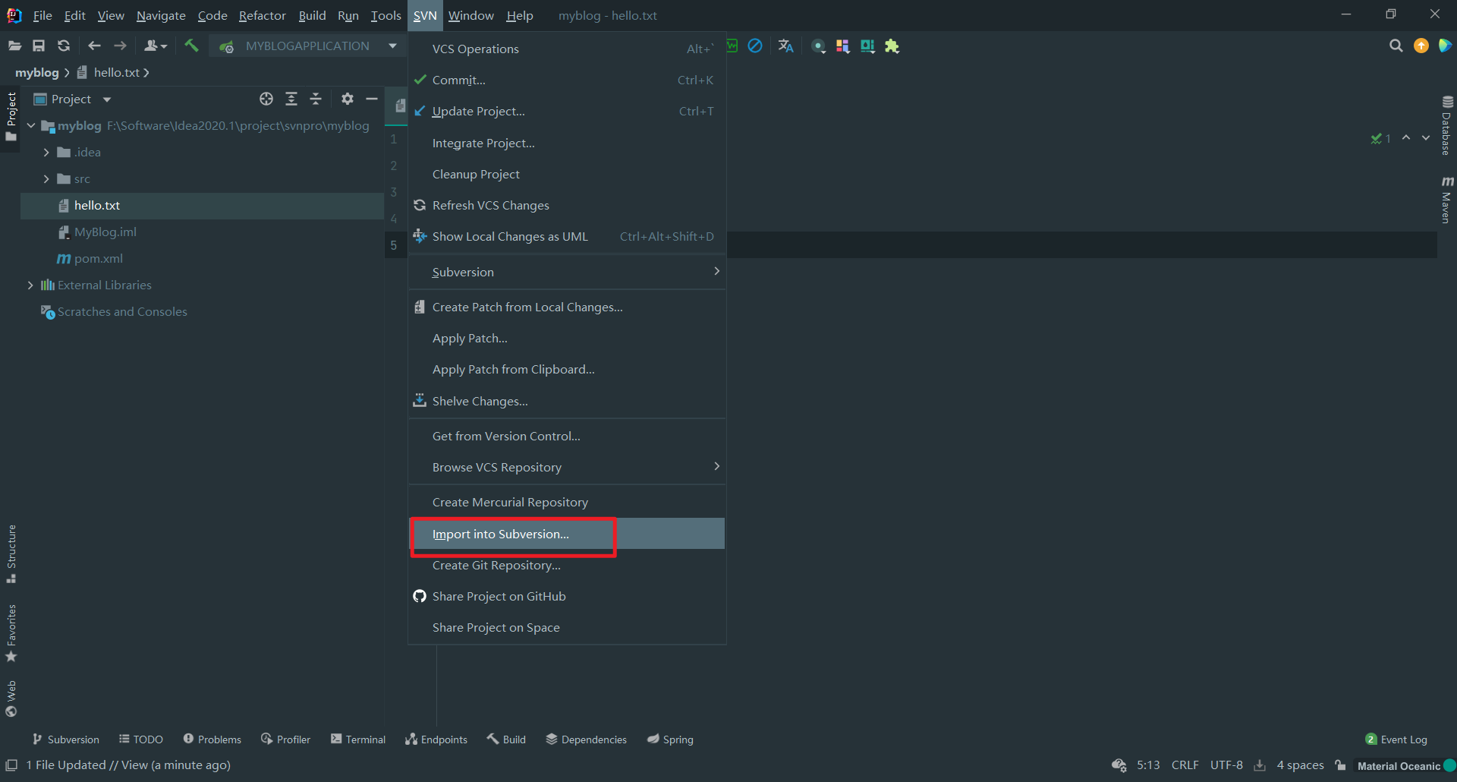Screen dimensions: 1457x782
Task: Expand External Libraries node
Action: coord(30,285)
